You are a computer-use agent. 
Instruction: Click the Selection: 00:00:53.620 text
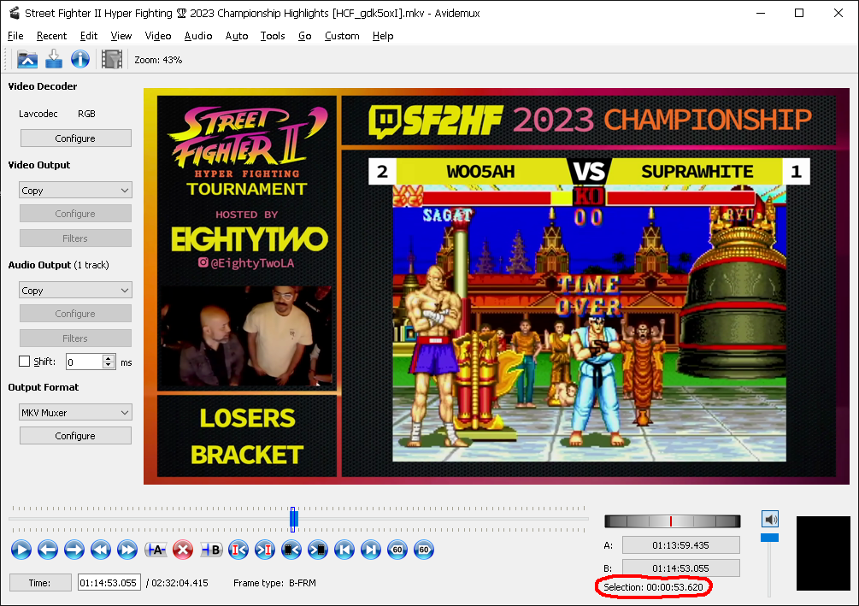point(653,587)
